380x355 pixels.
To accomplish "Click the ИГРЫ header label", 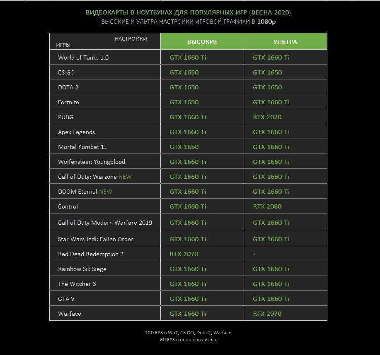I will tap(63, 45).
